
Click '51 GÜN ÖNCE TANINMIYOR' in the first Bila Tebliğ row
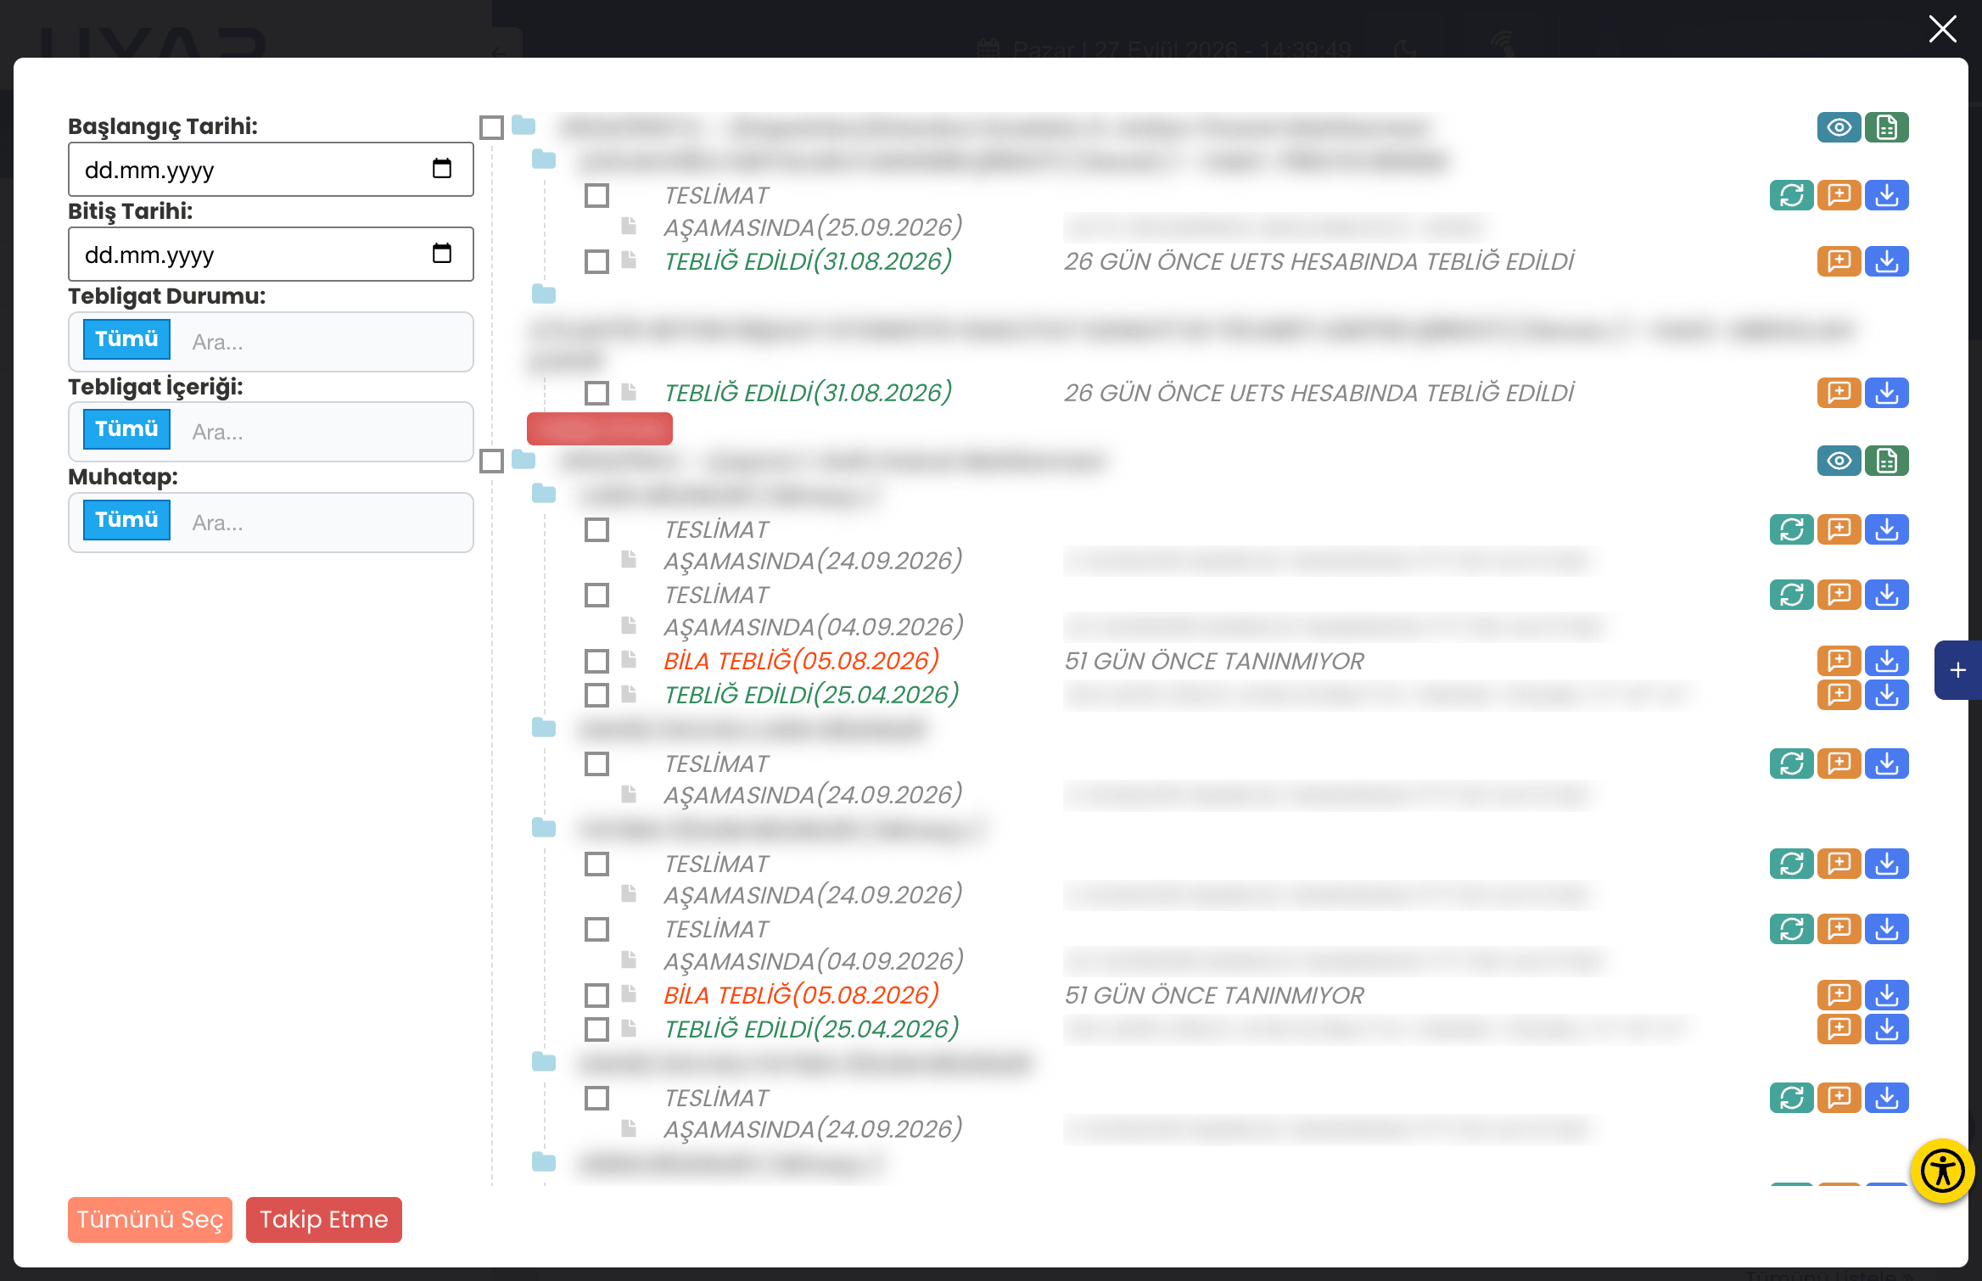(x=1214, y=661)
